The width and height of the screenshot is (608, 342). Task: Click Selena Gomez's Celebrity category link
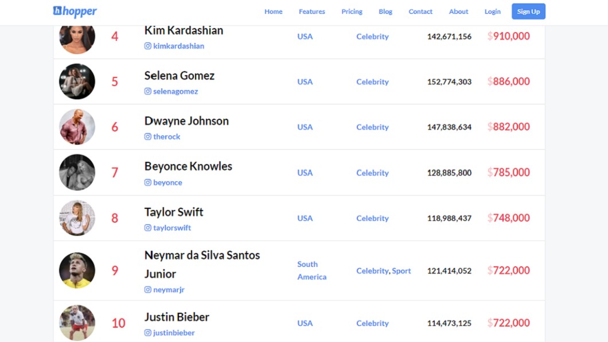coord(372,81)
